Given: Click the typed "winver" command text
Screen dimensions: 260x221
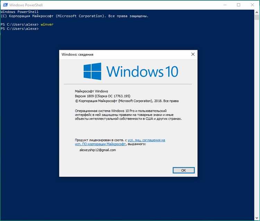Looking at the screenshot, I should click(x=47, y=24).
